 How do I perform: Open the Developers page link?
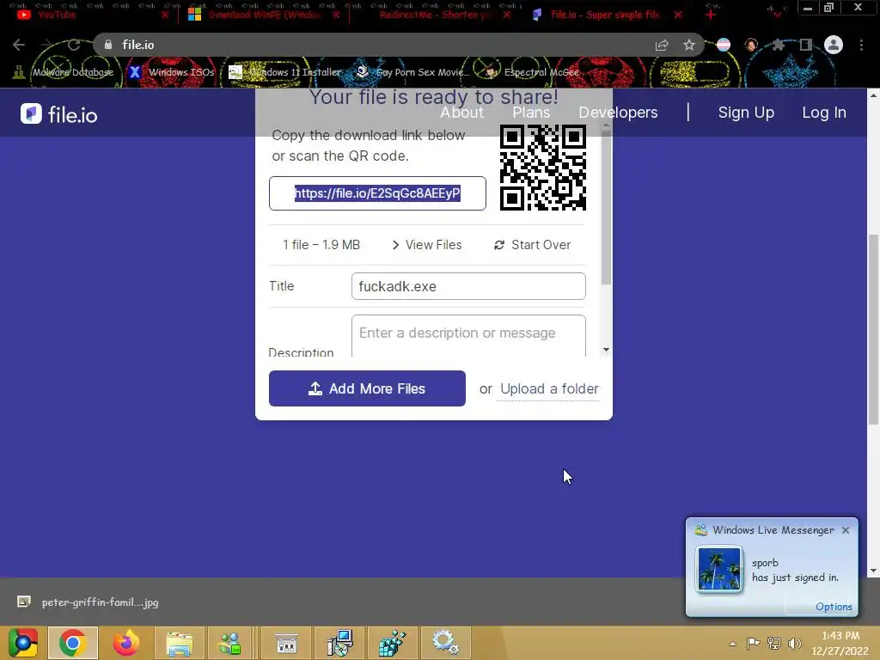point(618,113)
